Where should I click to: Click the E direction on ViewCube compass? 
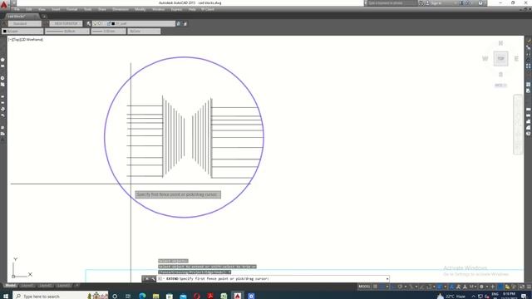516,59
